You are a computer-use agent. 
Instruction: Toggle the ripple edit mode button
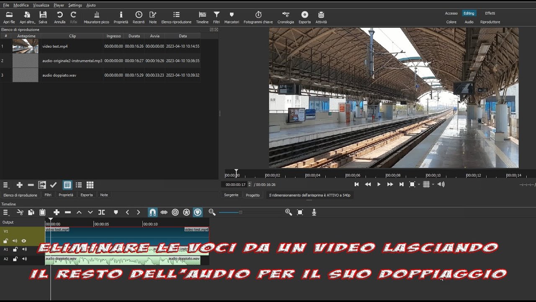(175, 213)
